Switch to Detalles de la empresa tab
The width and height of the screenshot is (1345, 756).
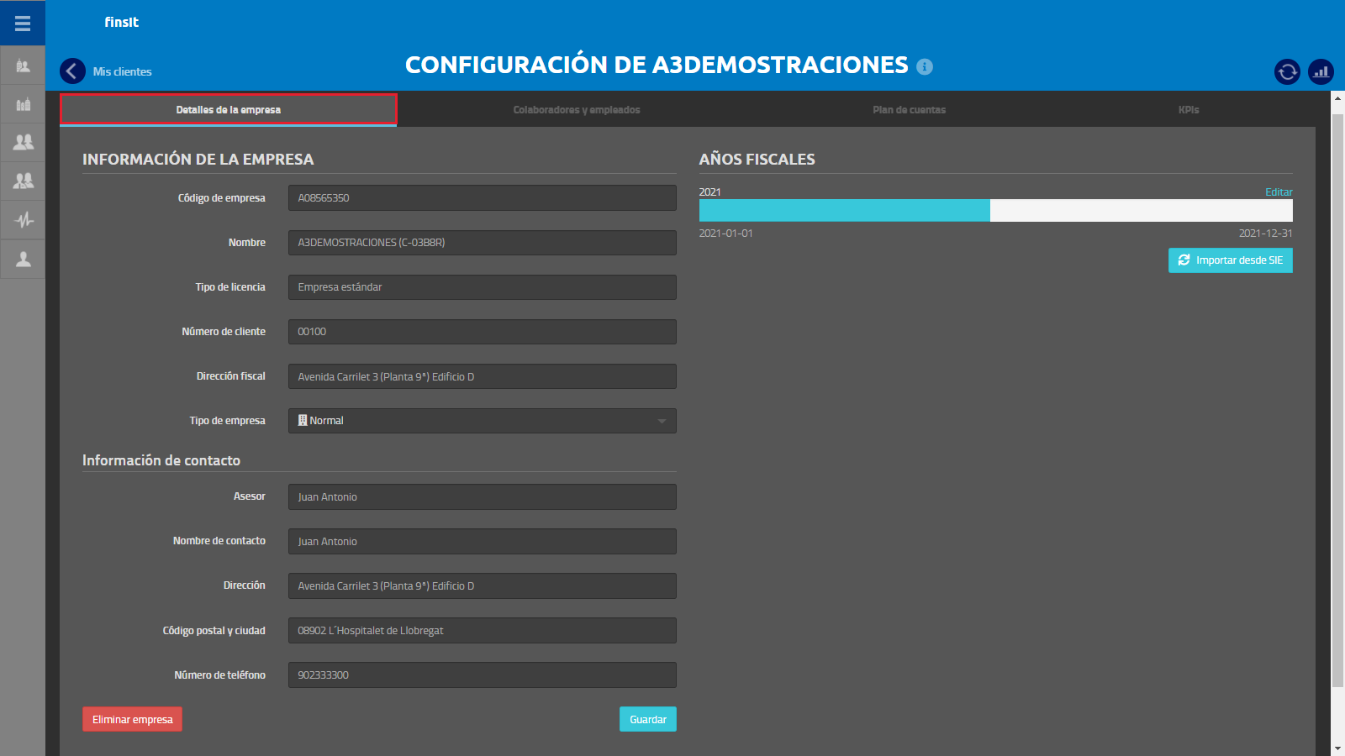pyautogui.click(x=229, y=110)
